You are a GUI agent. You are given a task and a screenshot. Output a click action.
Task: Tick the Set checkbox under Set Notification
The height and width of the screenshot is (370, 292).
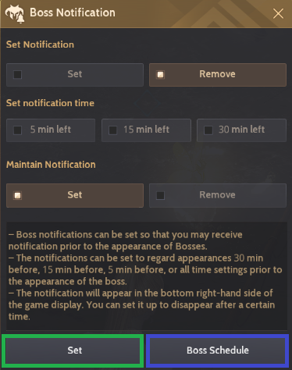17,75
